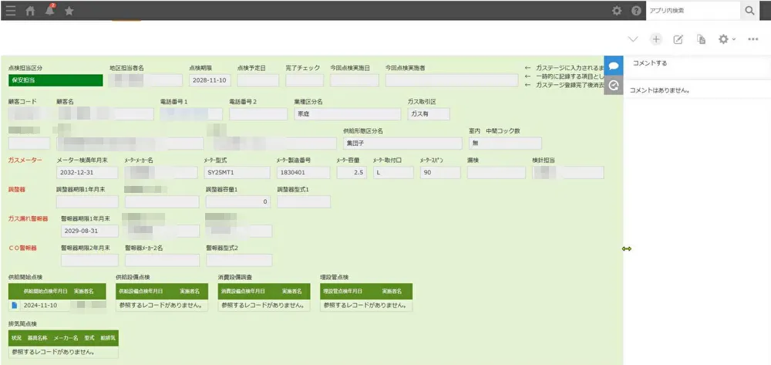Viewport: 771px width, 365px height.
Task: Open the hamburger navigation menu
Action: click(10, 11)
